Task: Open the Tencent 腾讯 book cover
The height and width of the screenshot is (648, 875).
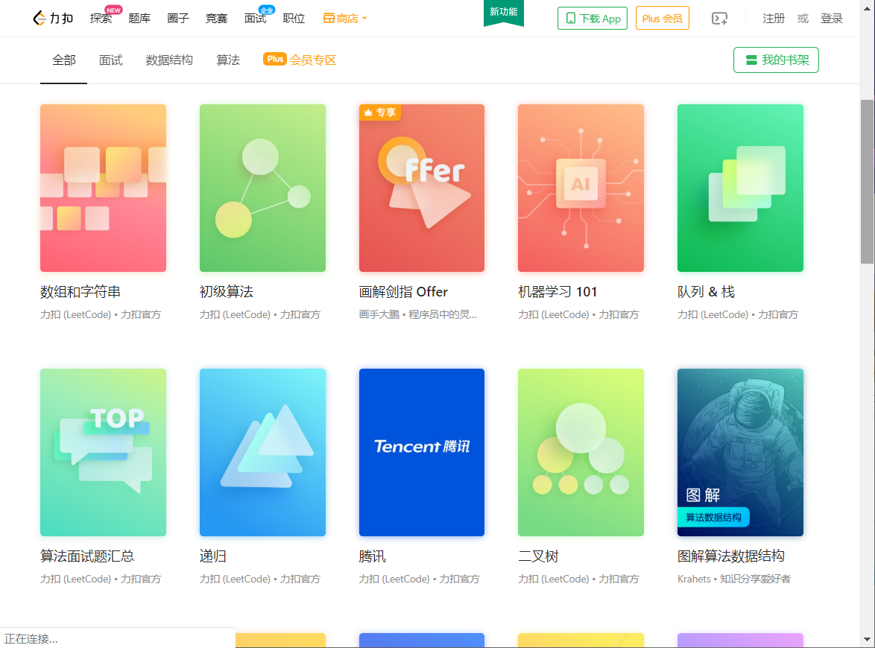Action: point(422,452)
